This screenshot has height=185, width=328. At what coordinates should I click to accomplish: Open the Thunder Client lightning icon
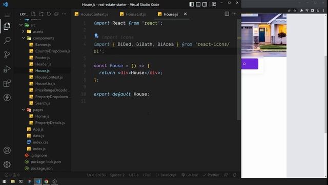pos(7,97)
